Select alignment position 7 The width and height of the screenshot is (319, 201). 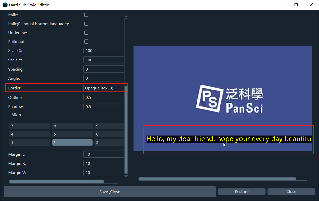click(x=30, y=126)
